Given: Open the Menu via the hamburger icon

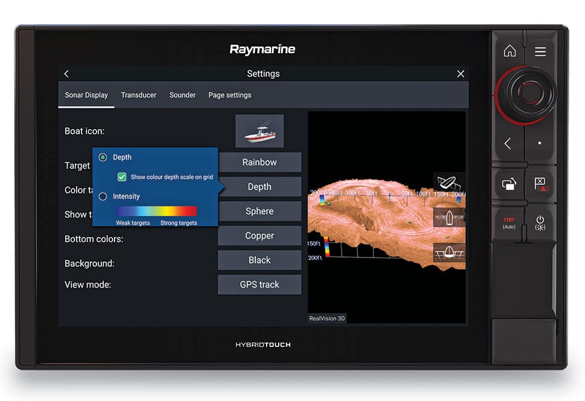Looking at the screenshot, I should coord(540,51).
